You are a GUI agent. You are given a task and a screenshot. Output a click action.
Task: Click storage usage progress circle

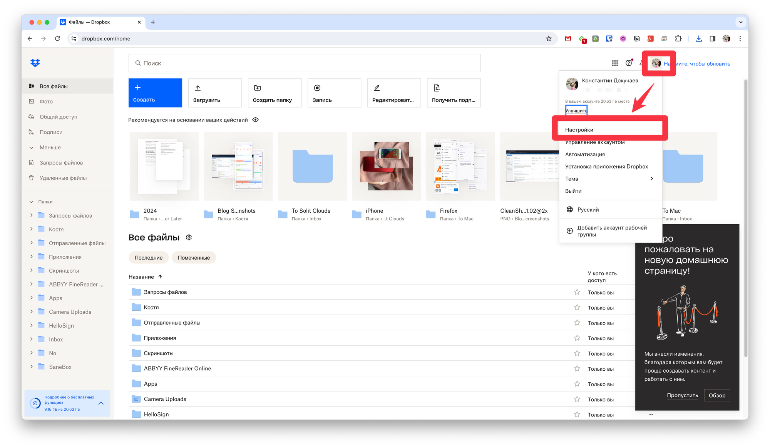click(35, 403)
